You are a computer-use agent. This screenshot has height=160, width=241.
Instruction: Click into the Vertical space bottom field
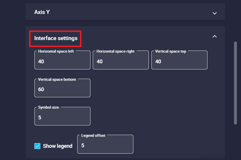pos(62,89)
